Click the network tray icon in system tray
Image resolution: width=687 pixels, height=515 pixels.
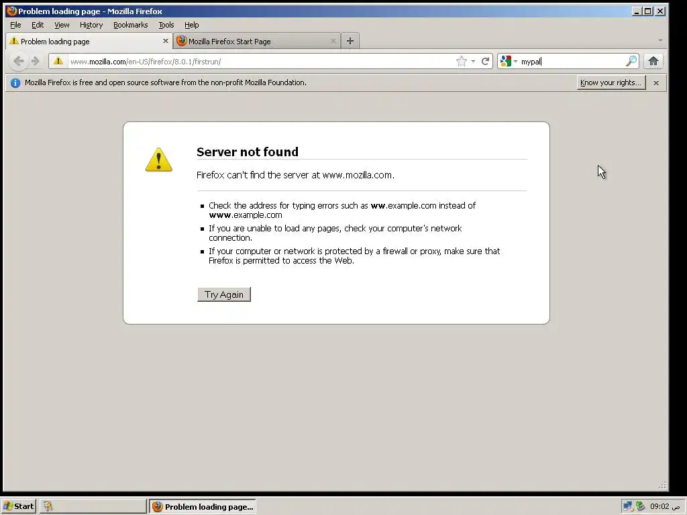[628, 507]
